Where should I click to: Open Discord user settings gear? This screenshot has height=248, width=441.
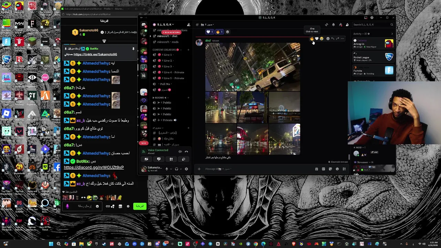pos(186,169)
